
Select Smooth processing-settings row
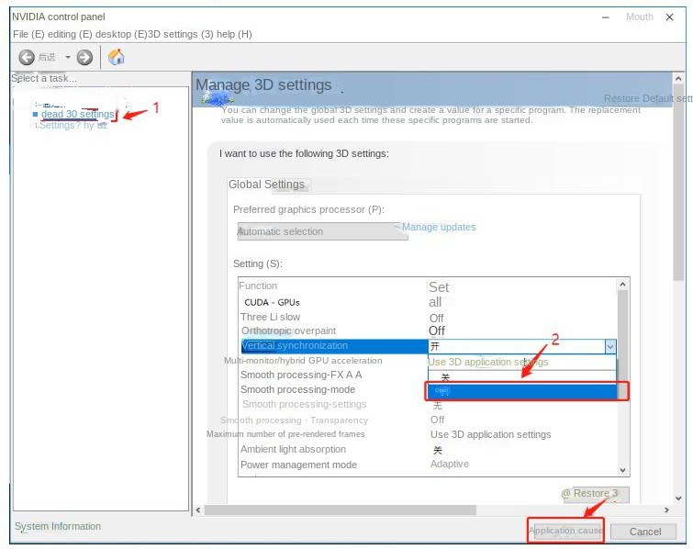[304, 404]
